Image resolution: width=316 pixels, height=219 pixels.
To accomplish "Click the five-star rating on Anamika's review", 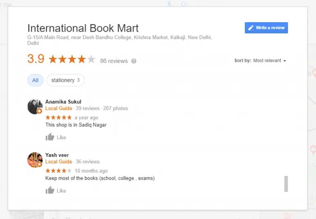I will click(x=58, y=118).
